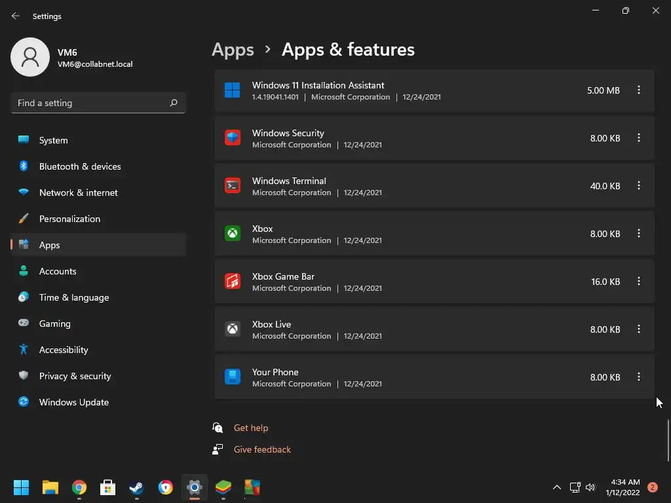Open Network & internet settings
The width and height of the screenshot is (671, 503).
click(x=98, y=193)
